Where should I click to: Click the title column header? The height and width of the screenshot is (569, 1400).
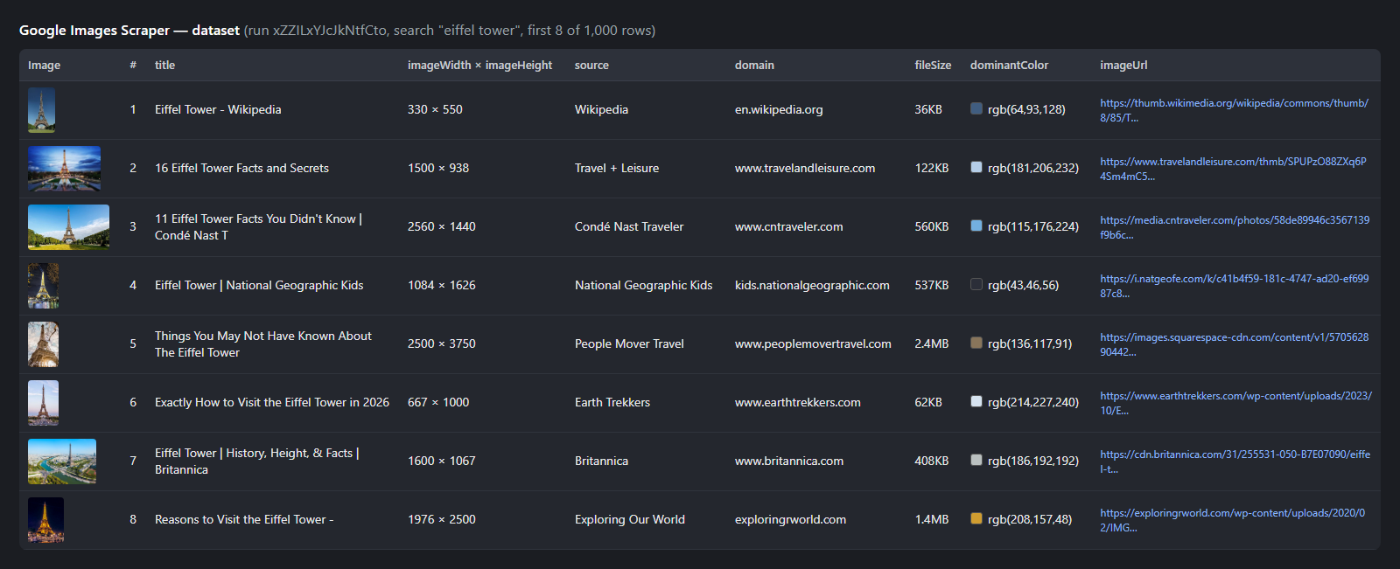tap(164, 66)
